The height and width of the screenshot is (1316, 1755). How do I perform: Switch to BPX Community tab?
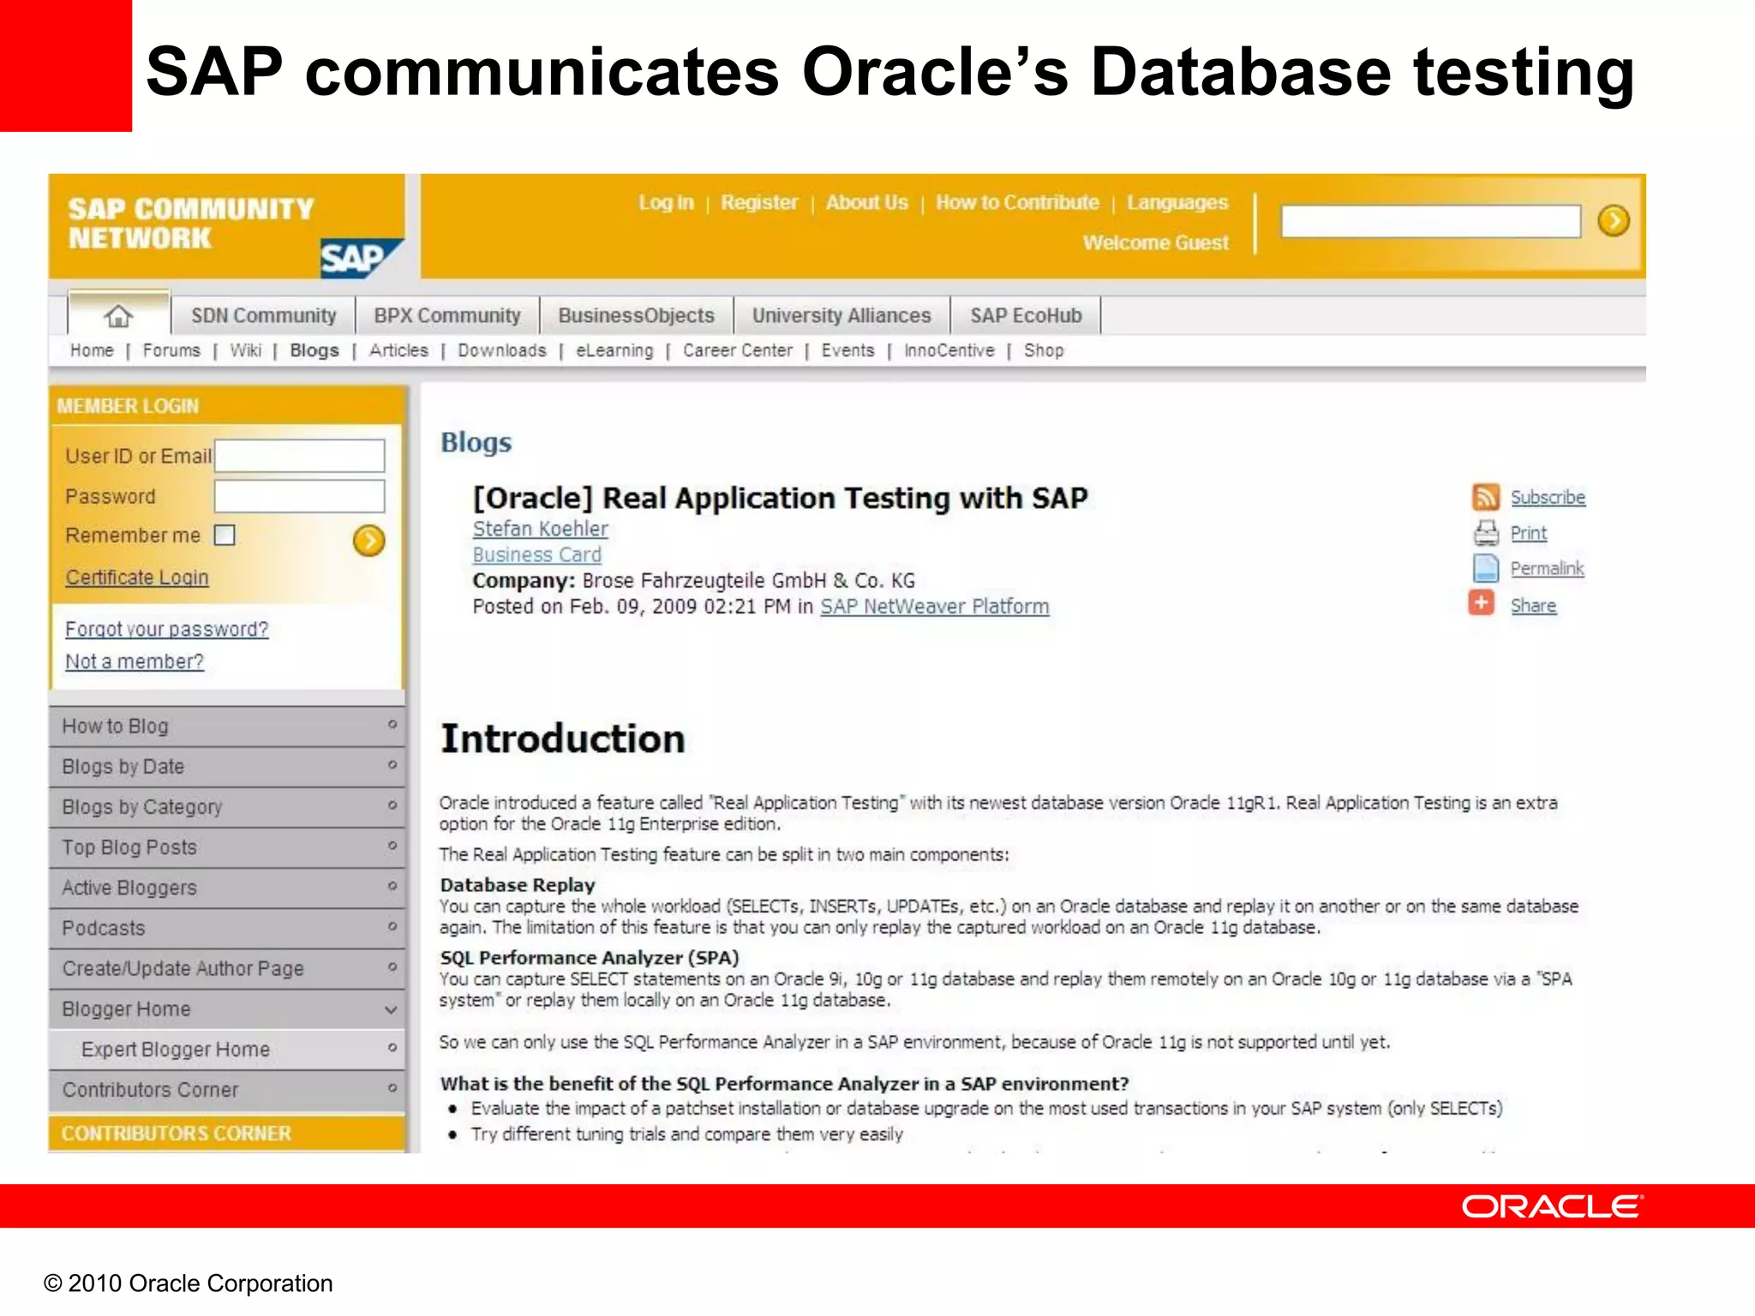pos(447,315)
